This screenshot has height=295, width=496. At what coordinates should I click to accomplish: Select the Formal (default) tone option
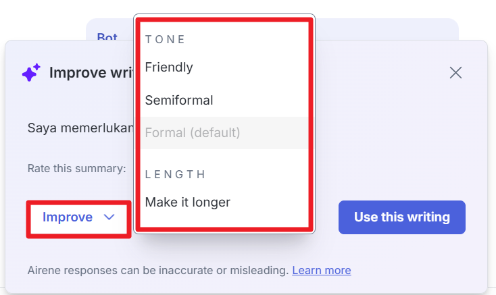193,133
